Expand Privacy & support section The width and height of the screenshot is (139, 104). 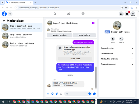click(117, 64)
